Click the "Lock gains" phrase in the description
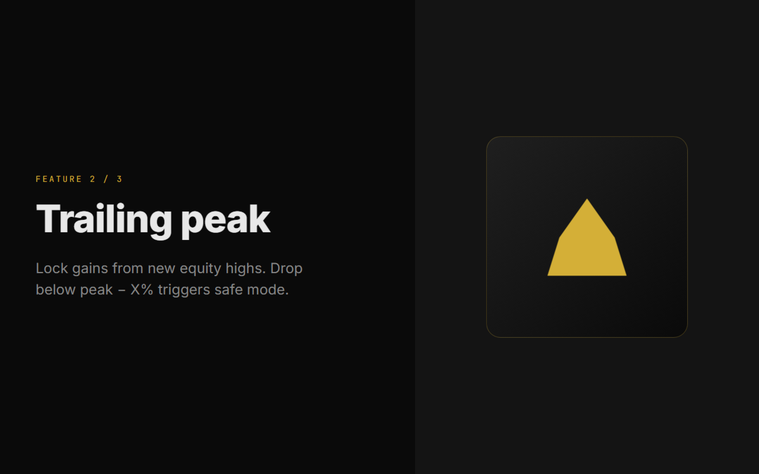The image size is (759, 474). coord(72,268)
